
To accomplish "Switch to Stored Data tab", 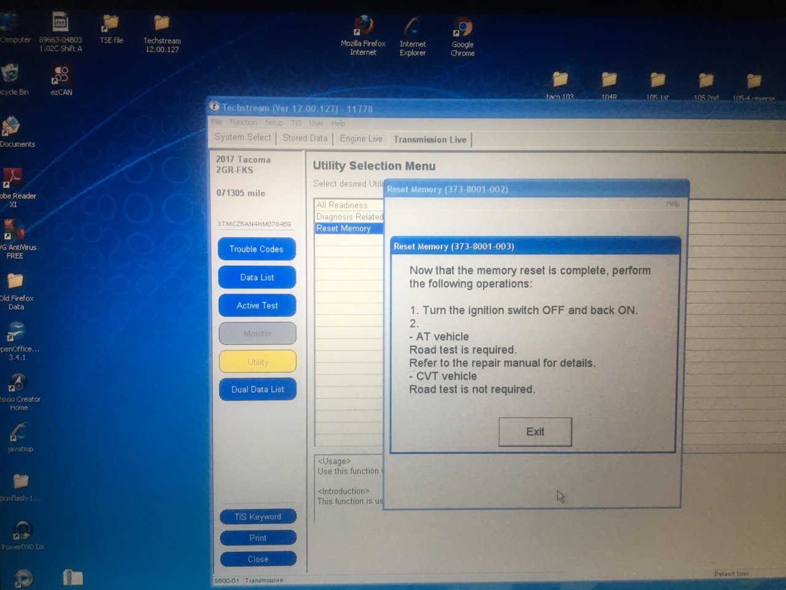I will click(x=305, y=138).
